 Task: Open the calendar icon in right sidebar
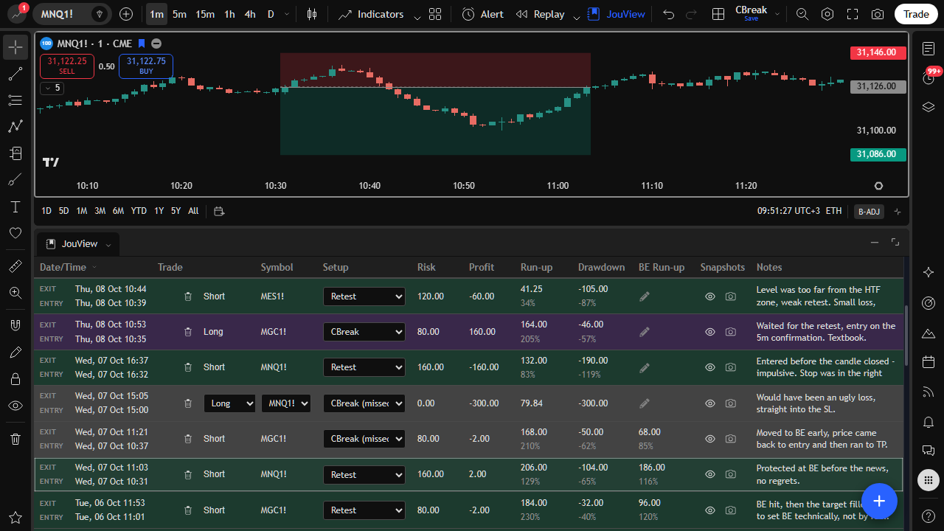(929, 362)
